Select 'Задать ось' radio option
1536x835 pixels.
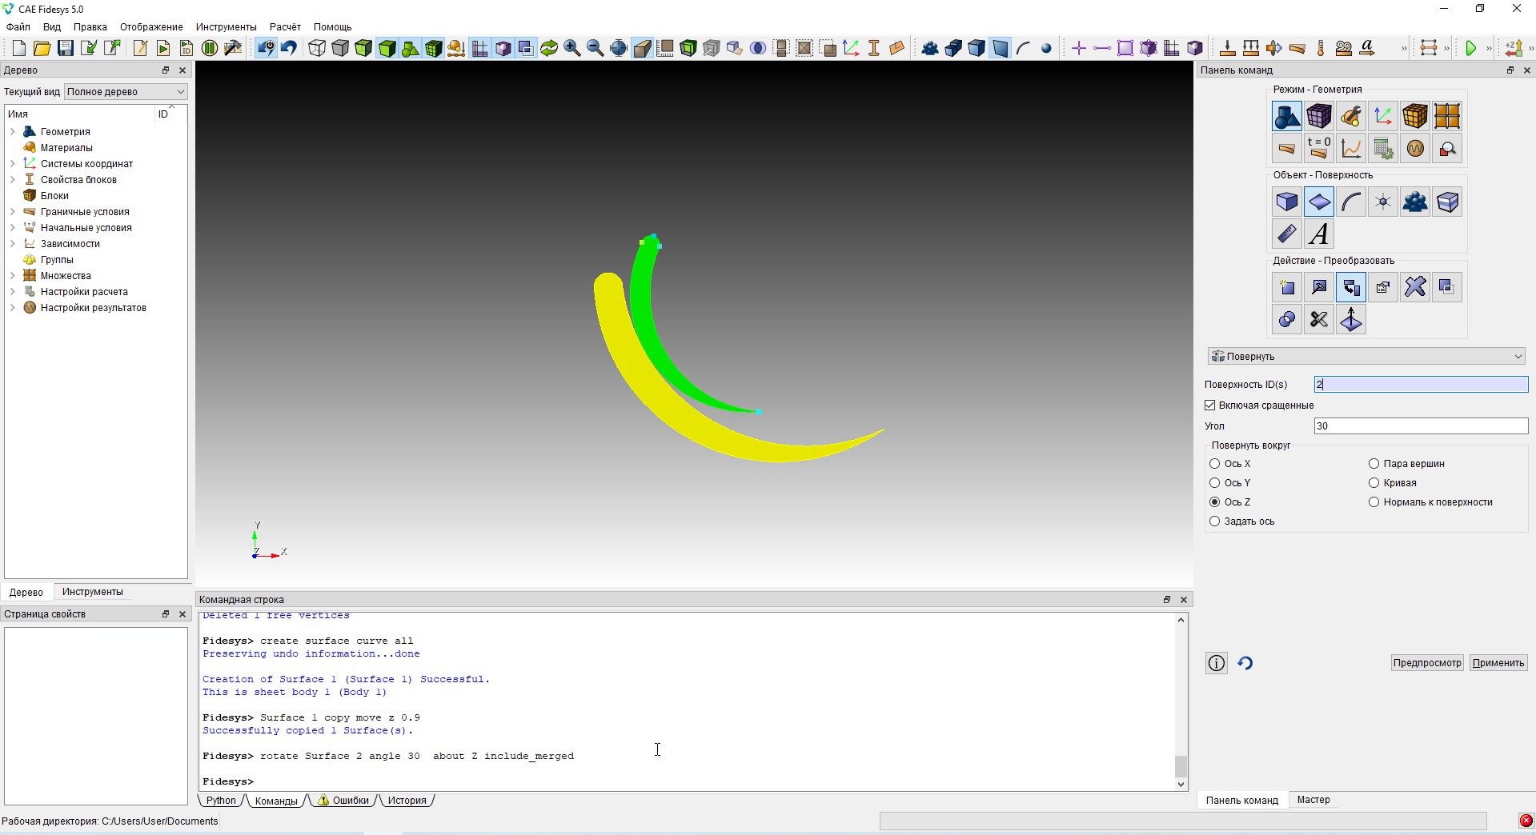1215,521
